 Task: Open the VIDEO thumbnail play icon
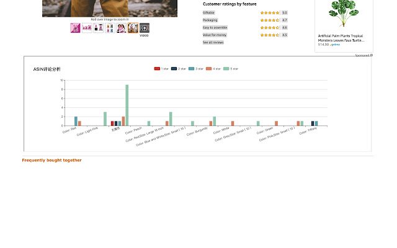tap(145, 28)
